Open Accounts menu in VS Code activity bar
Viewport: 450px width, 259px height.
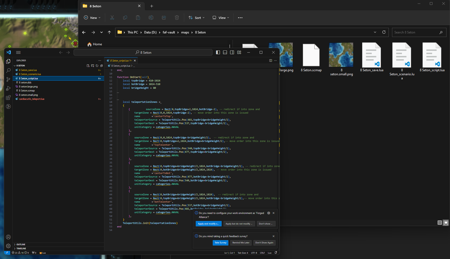click(x=8, y=237)
